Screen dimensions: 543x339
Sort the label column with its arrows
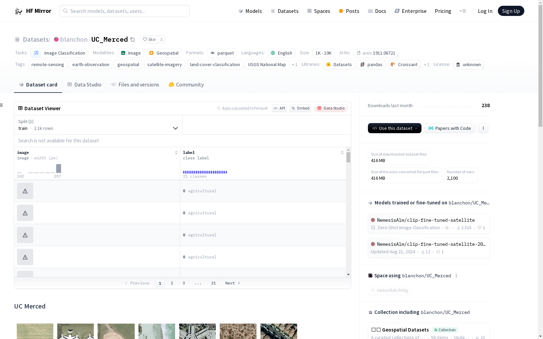342,153
